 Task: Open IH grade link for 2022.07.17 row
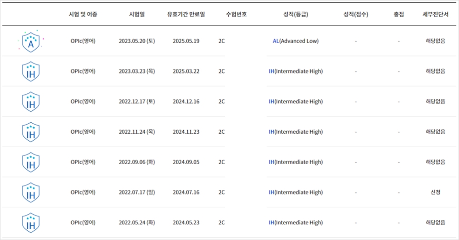click(296, 192)
